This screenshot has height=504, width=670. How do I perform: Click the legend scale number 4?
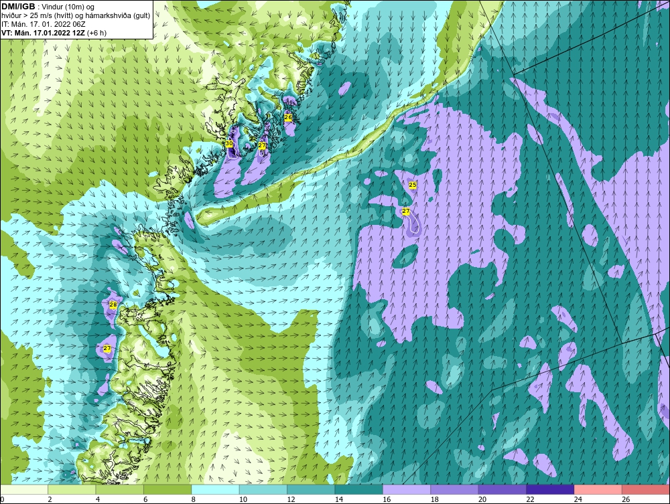pos(98,500)
